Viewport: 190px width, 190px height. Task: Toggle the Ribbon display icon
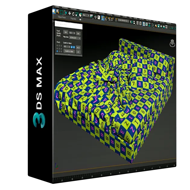[144, 24]
